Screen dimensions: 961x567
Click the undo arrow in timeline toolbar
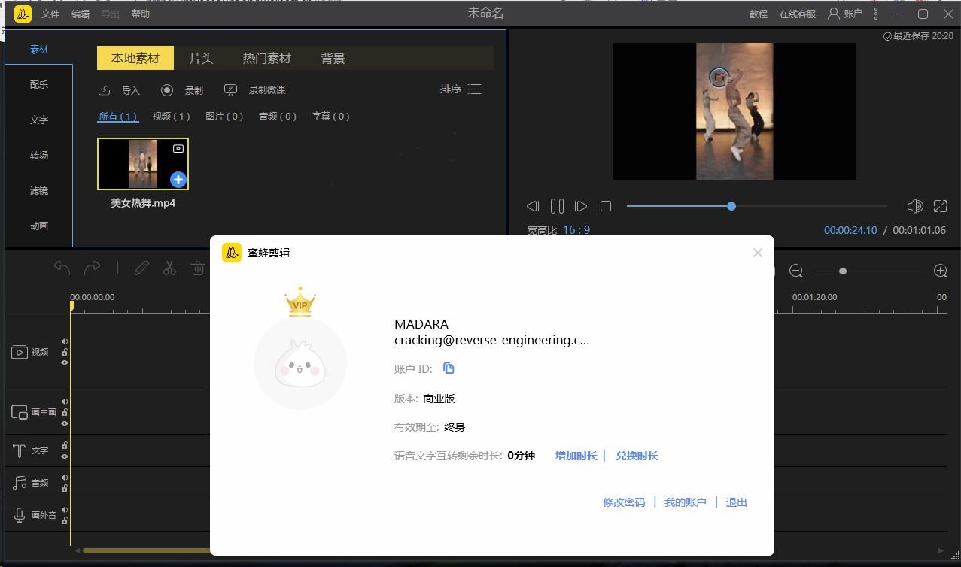[x=62, y=268]
